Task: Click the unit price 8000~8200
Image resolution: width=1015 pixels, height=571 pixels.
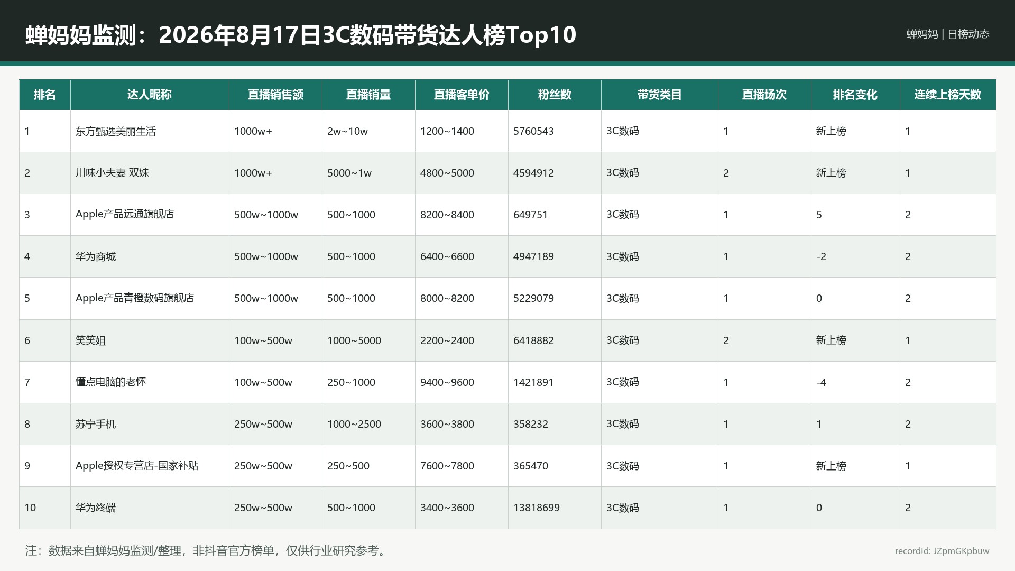Action: point(447,298)
